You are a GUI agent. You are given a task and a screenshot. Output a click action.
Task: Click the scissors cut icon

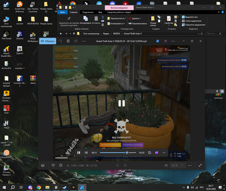click(103, 17)
